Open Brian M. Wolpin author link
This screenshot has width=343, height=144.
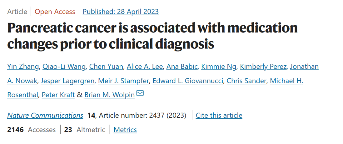coord(110,95)
